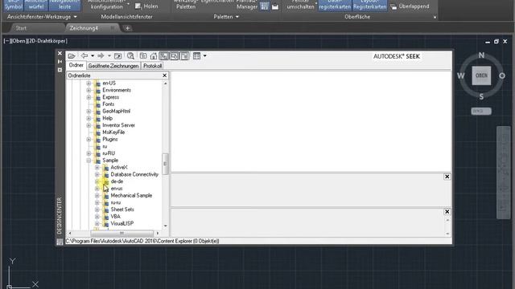The width and height of the screenshot is (515, 289).
Task: Click the N compass direction on ViewCube
Action: point(481,55)
